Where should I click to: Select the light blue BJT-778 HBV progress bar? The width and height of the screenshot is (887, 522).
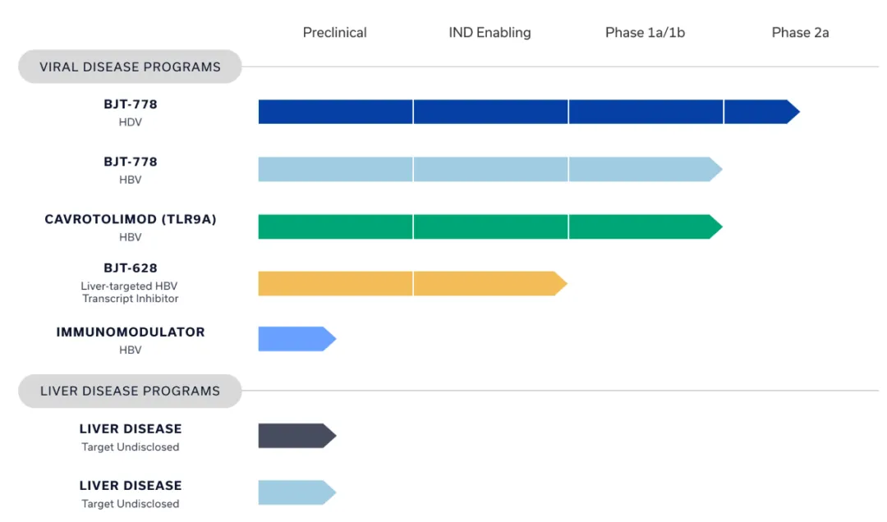pos(489,169)
